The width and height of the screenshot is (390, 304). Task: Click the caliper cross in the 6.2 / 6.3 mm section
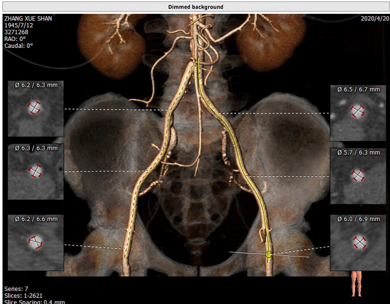(35, 108)
